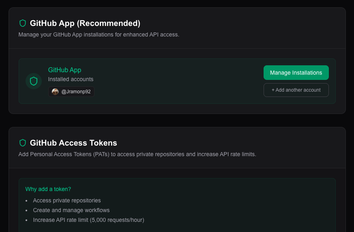The image size is (354, 232).
Task: Click the shield icon beside GitHub App (Recommended)
Action: (x=23, y=23)
